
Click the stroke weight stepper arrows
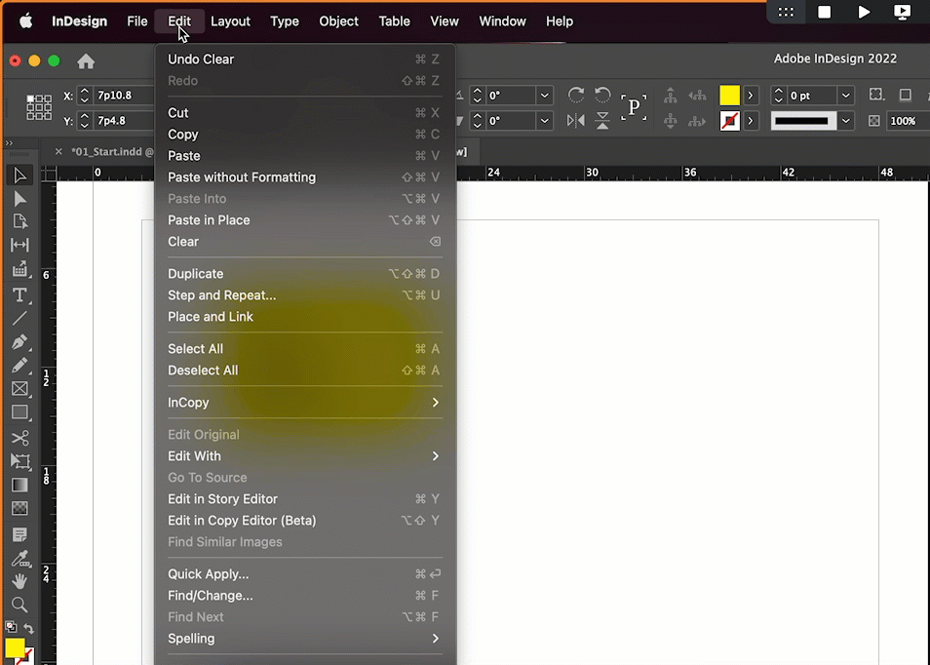click(778, 96)
